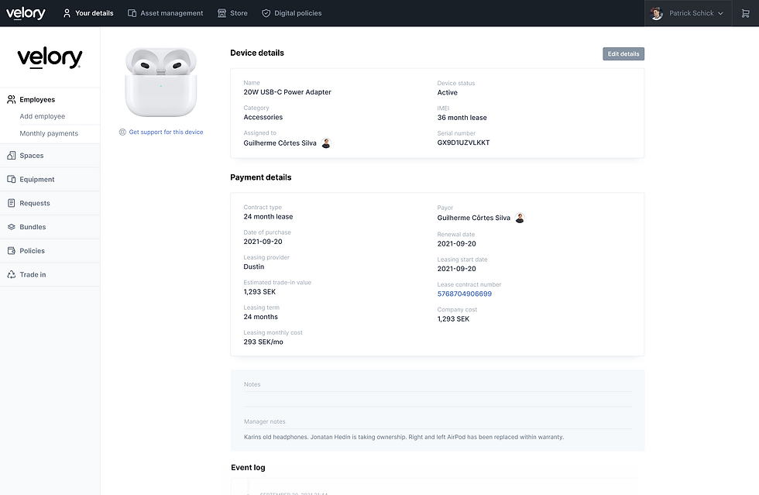Expand Patrick Schick account dropdown chevron
759x495 pixels.
coord(721,14)
